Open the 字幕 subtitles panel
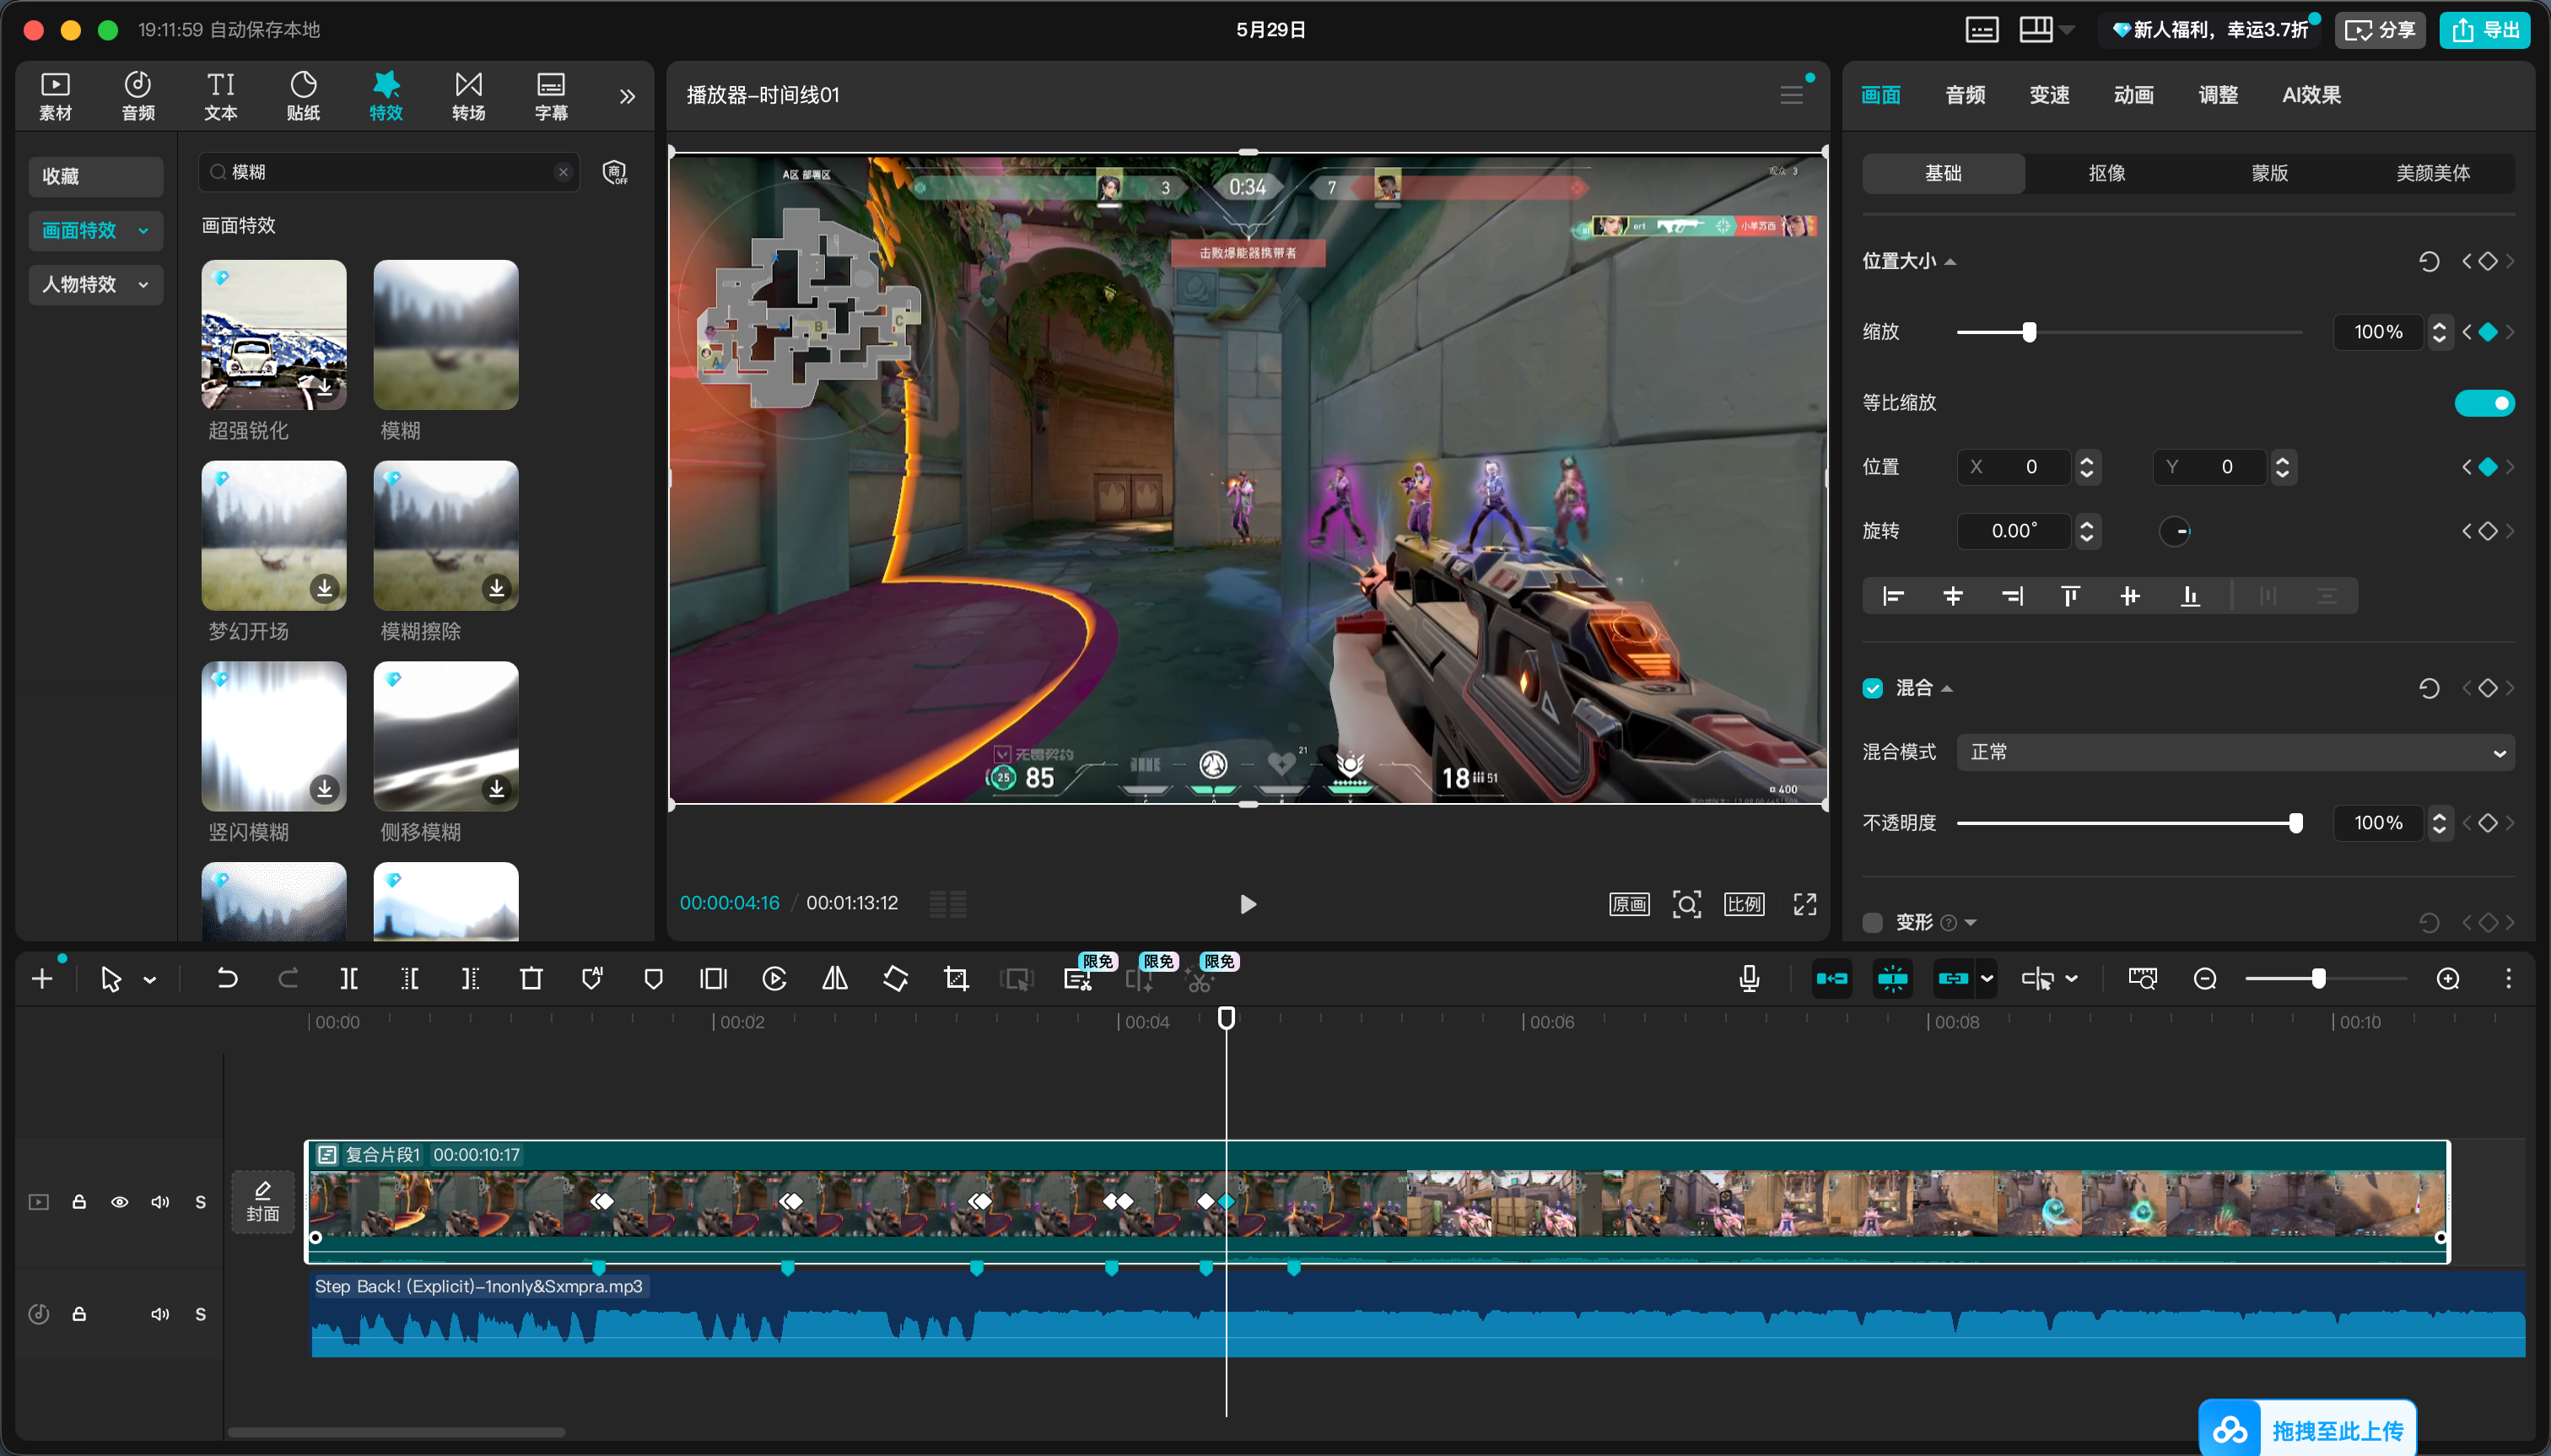 click(x=551, y=96)
